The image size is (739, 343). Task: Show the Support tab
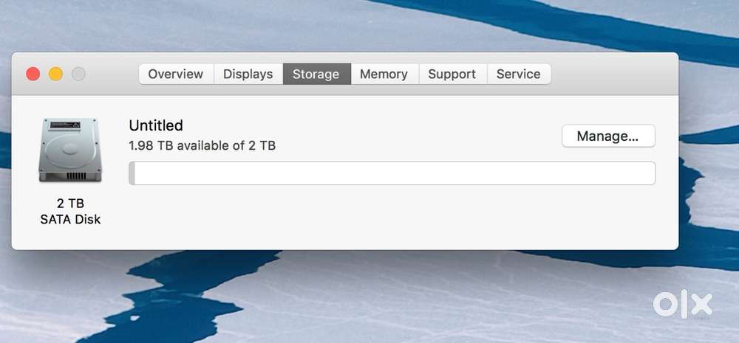(x=452, y=74)
